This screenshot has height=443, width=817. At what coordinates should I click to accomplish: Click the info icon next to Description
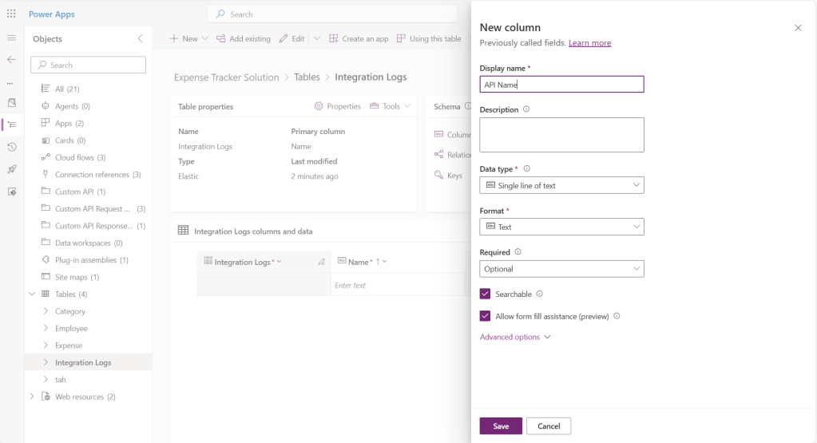click(x=526, y=109)
